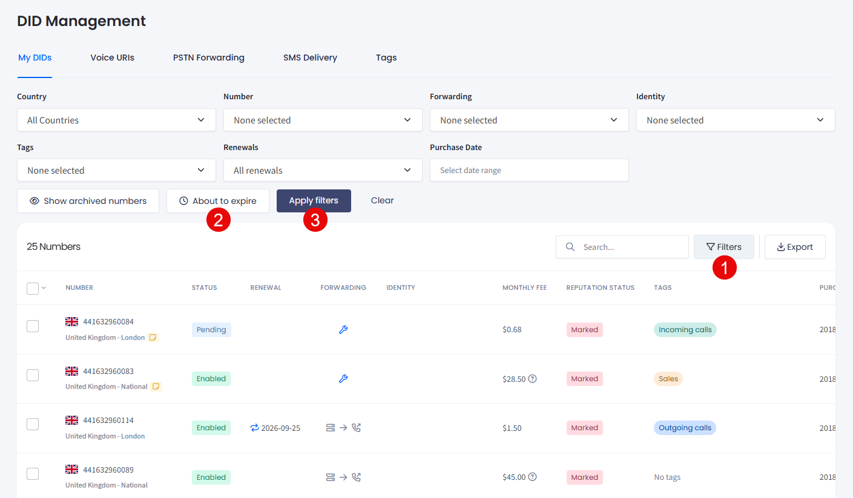Open the Tags tab

[386, 57]
